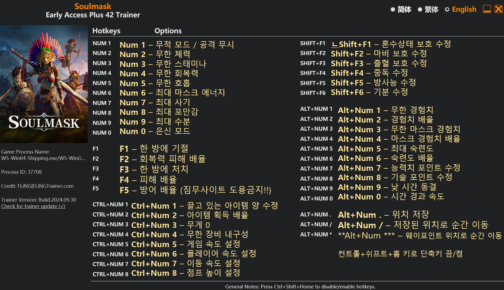Click the F3 한 방에 처치 option

154,169
